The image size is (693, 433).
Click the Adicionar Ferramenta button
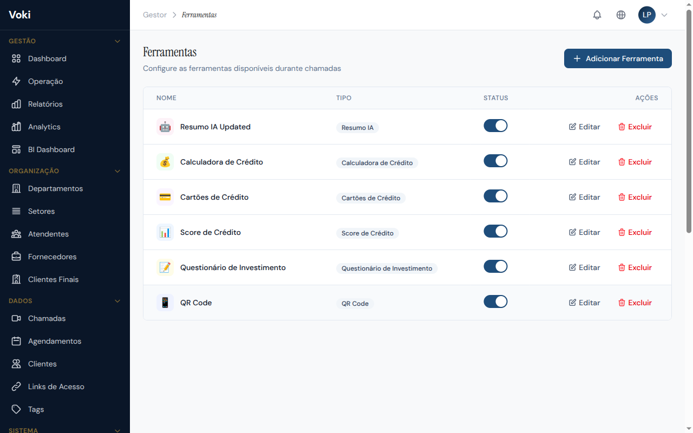tap(618, 58)
